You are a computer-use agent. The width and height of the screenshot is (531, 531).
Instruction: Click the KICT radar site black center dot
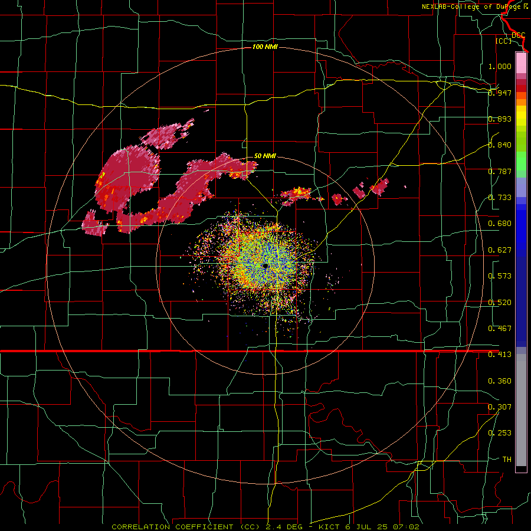[265, 266]
